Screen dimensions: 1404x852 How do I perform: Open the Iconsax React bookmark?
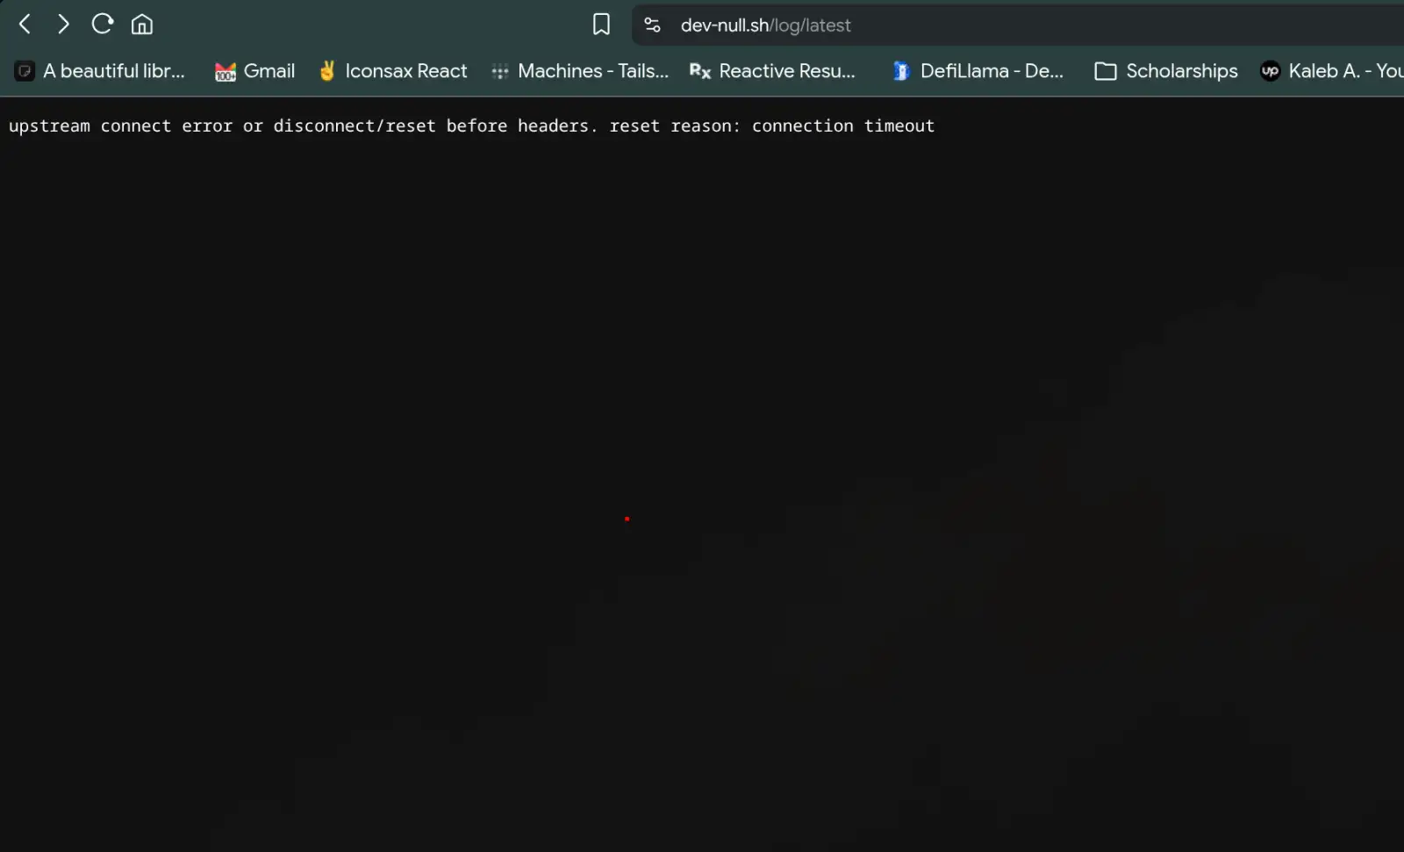pyautogui.click(x=393, y=71)
